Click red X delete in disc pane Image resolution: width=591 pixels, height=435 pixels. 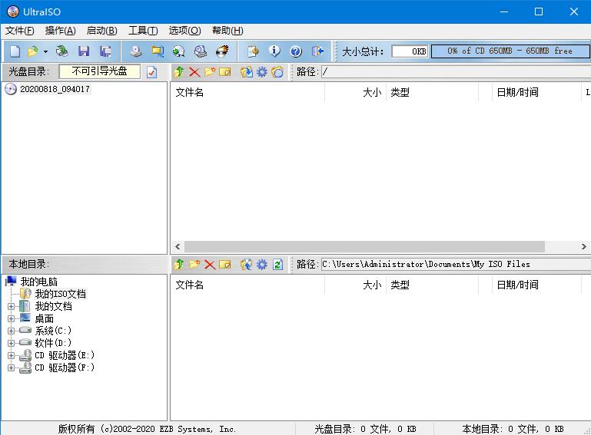pos(194,71)
